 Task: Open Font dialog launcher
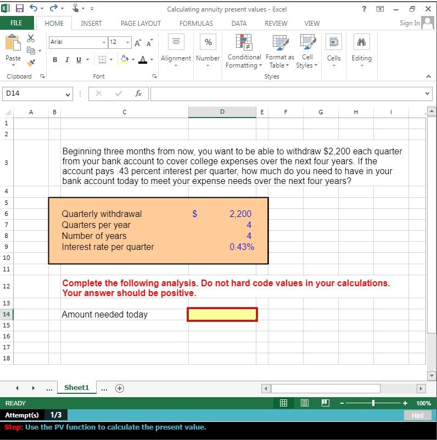[x=154, y=76]
